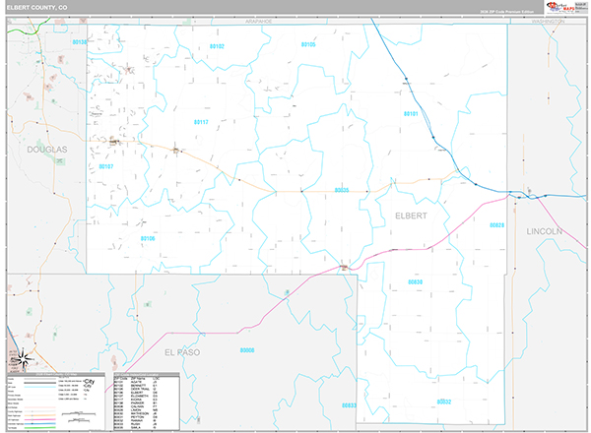This screenshot has width=591, height=433.
Task: Select ZIP code label 80830
Action: 415,282
